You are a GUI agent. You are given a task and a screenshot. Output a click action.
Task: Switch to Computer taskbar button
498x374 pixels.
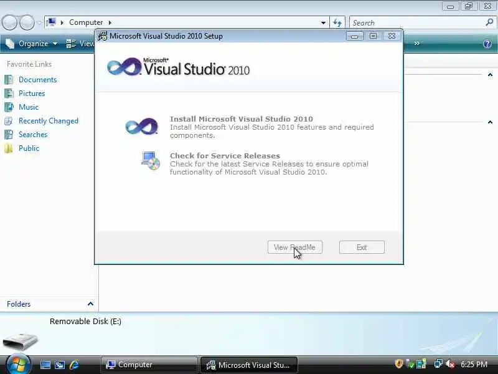(x=149, y=365)
